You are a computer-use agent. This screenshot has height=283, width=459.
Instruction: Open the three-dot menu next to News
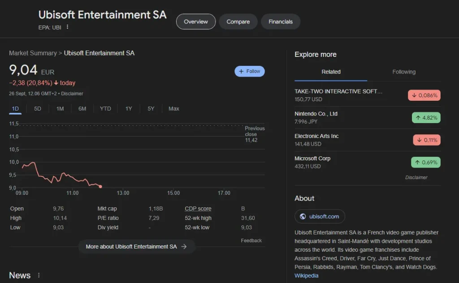tap(39, 275)
